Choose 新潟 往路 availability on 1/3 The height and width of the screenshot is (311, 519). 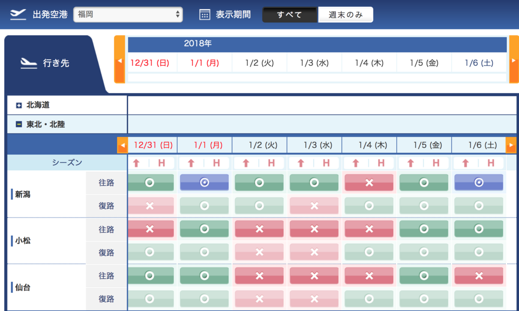314,183
